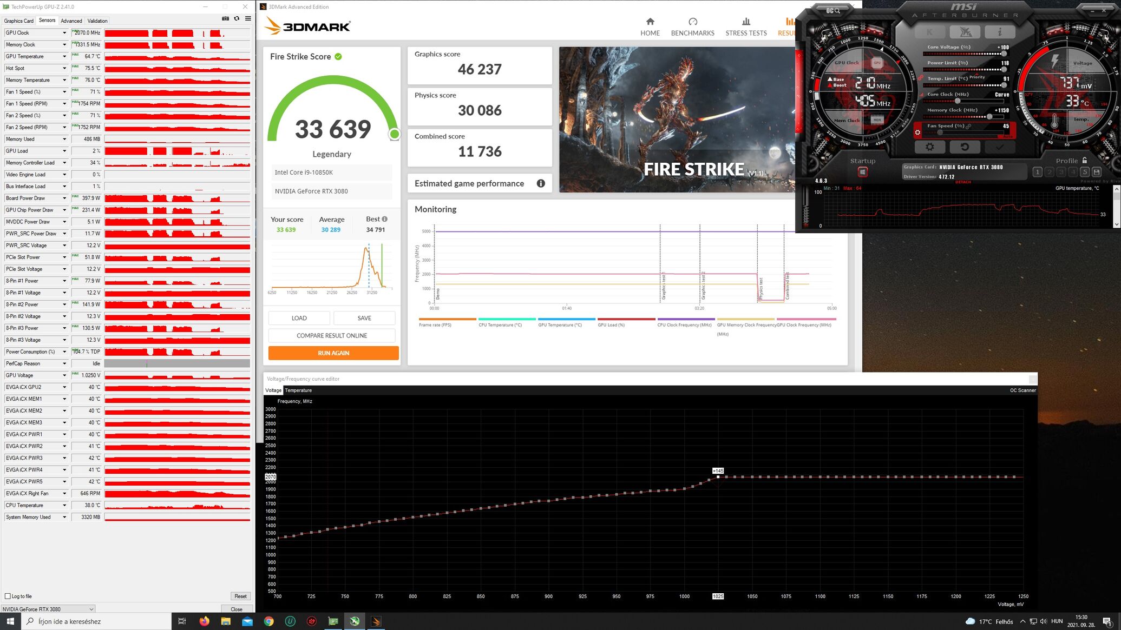This screenshot has width=1121, height=630.
Task: Click the Memory Clock slider handle
Action: 989,117
